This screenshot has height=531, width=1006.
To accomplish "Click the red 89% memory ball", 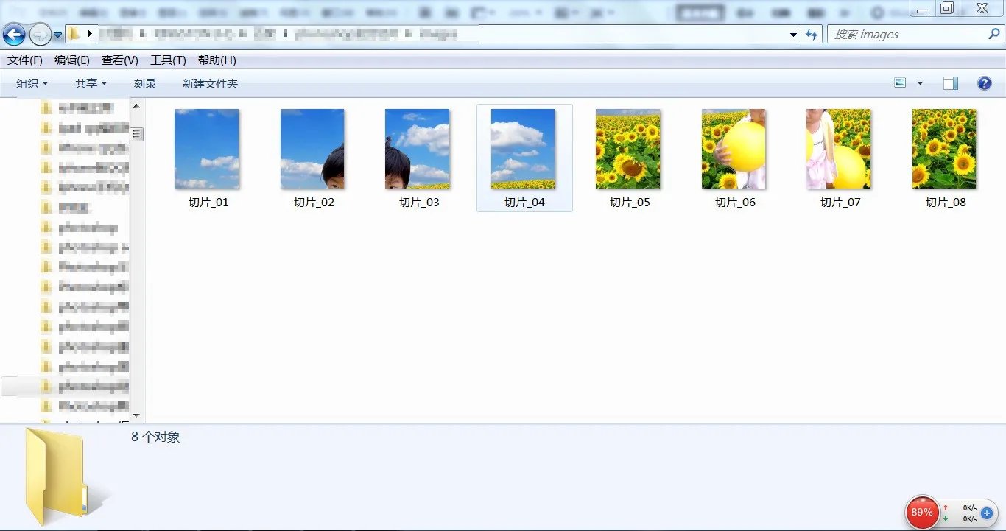I will pos(922,512).
